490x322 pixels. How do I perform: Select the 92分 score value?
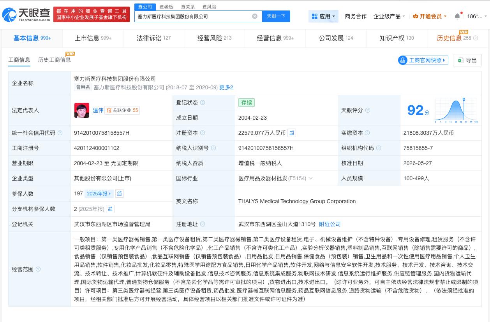pos(418,110)
